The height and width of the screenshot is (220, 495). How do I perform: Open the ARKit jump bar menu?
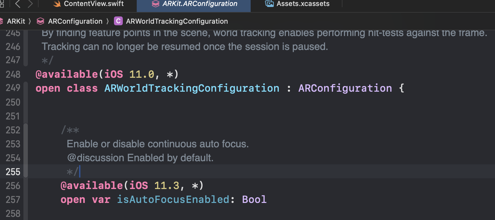pos(16,21)
